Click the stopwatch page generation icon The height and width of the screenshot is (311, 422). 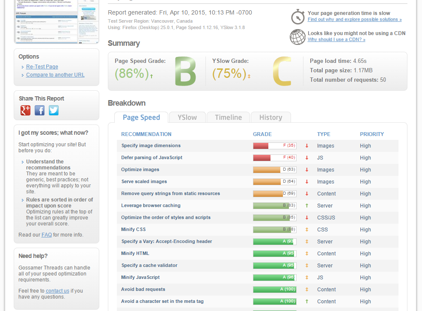click(x=298, y=17)
